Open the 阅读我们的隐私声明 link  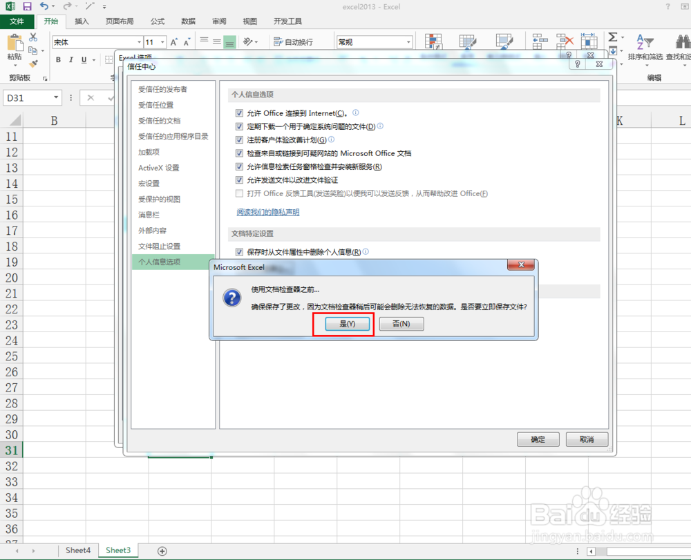268,211
